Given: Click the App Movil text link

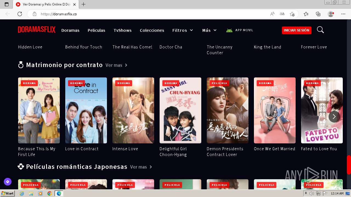Looking at the screenshot, I should [x=244, y=30].
